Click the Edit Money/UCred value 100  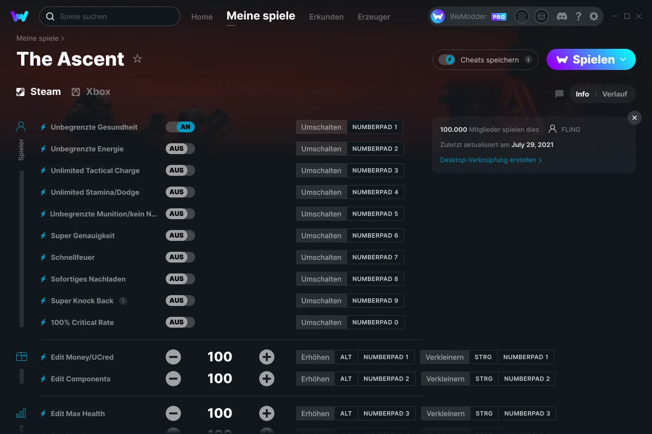[220, 357]
